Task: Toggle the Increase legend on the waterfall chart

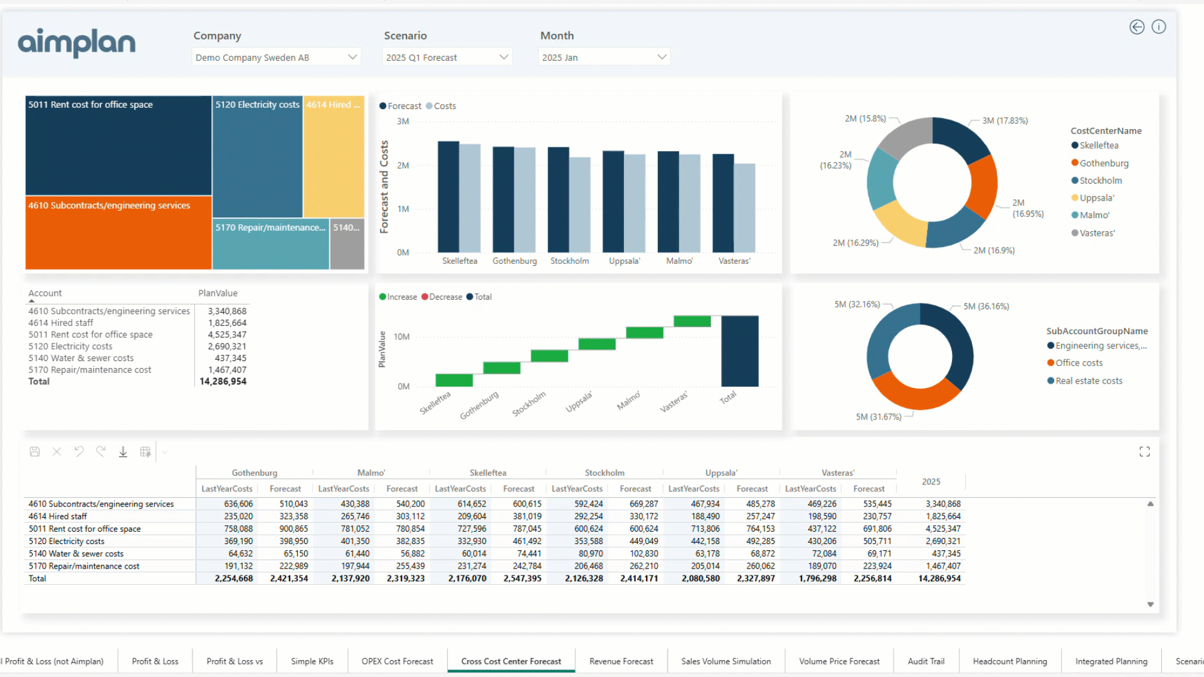Action: (x=398, y=297)
